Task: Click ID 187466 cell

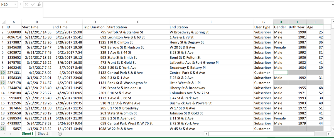Action: pyautogui.click(x=14, y=108)
